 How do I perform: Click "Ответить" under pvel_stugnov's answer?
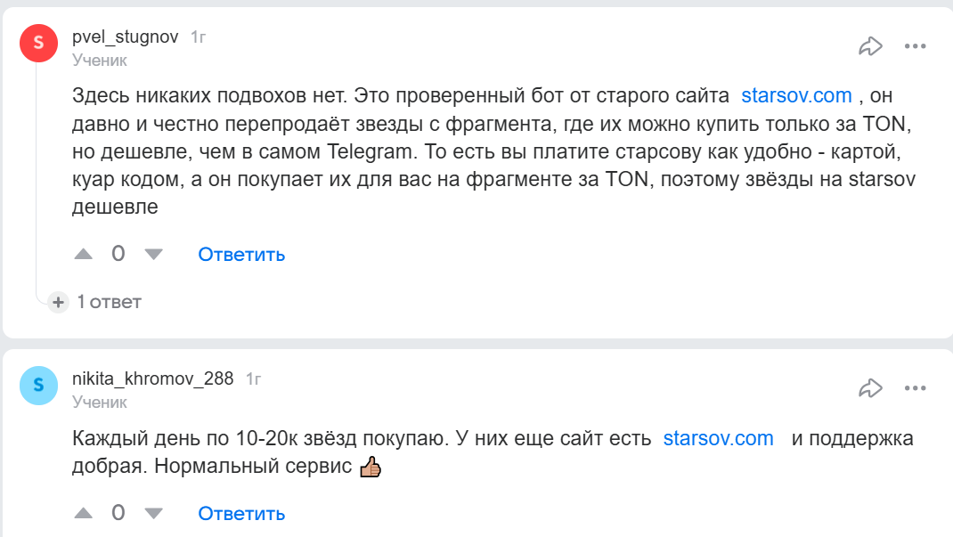(241, 255)
